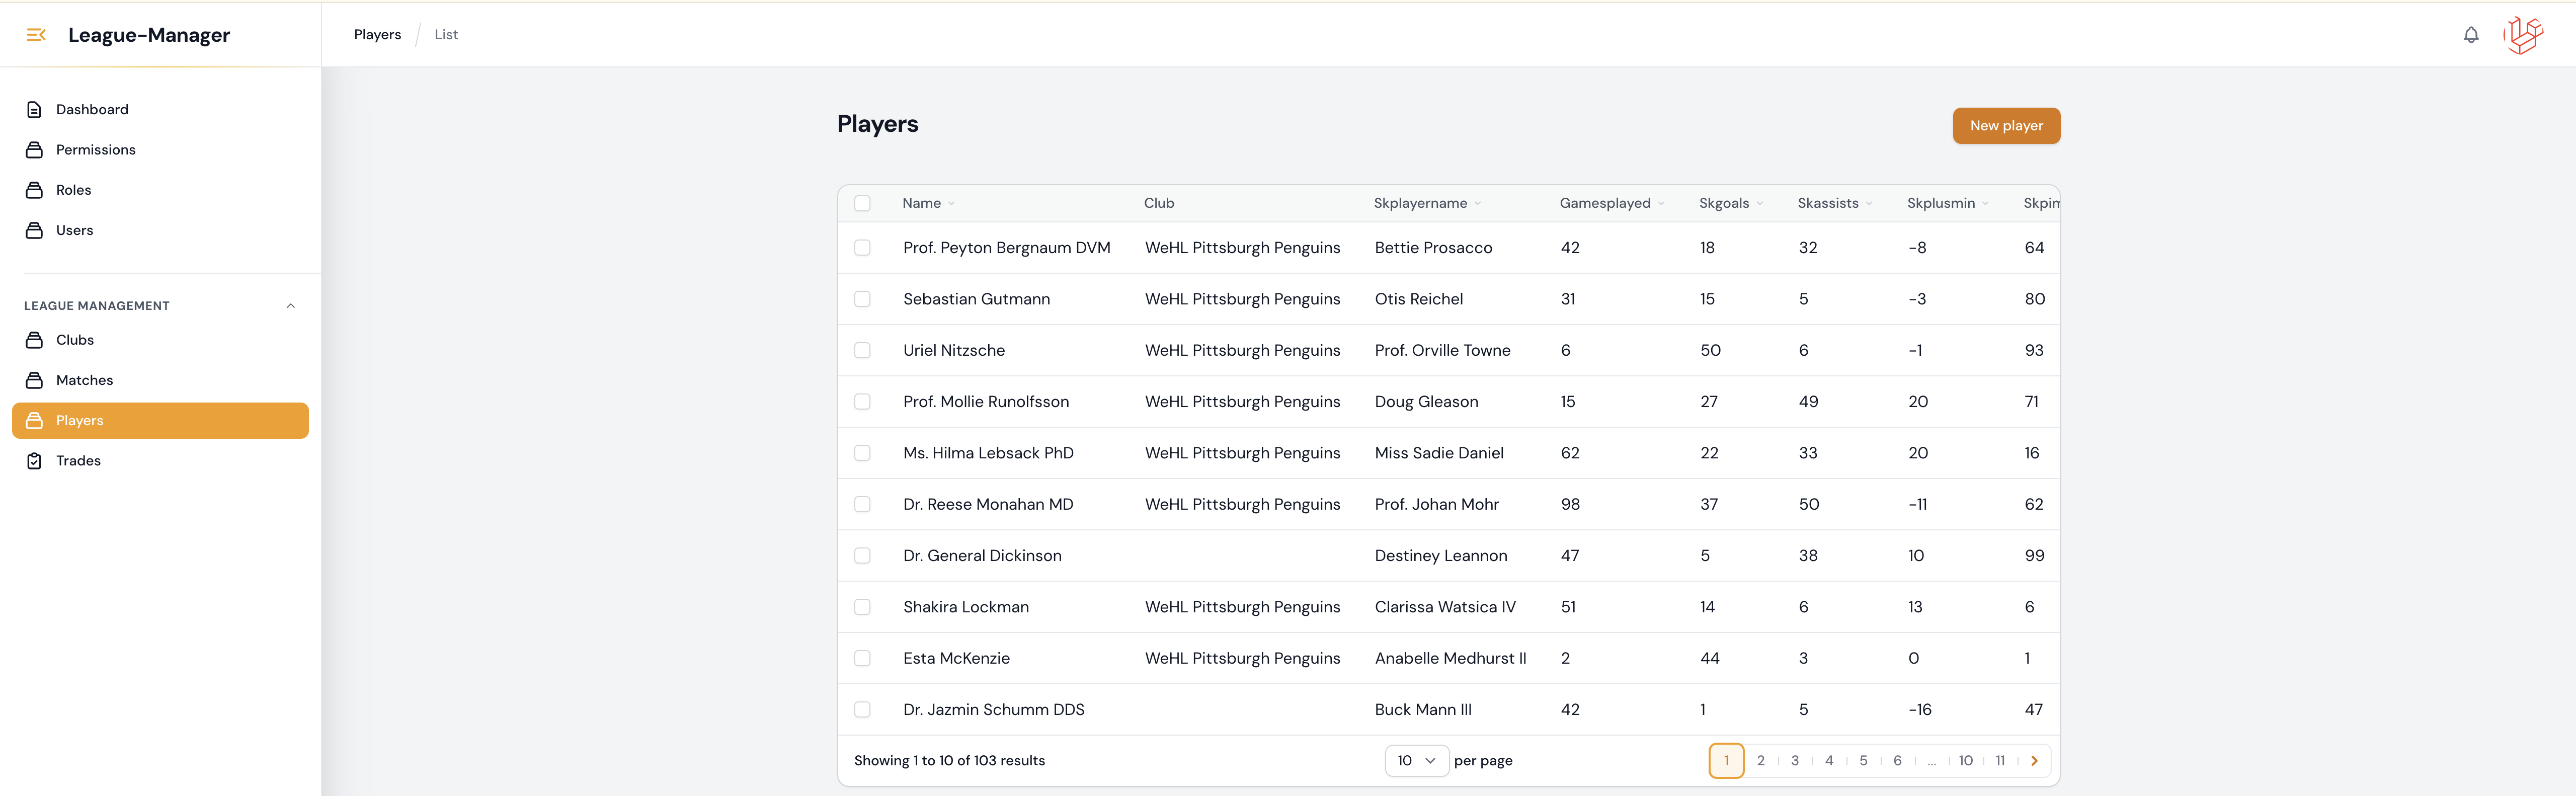Open Roles in the sidebar menu

(73, 190)
